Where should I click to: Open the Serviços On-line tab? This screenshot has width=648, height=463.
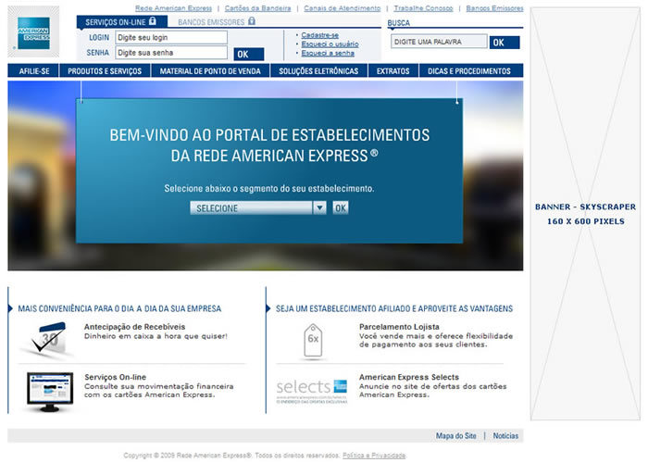click(x=122, y=22)
